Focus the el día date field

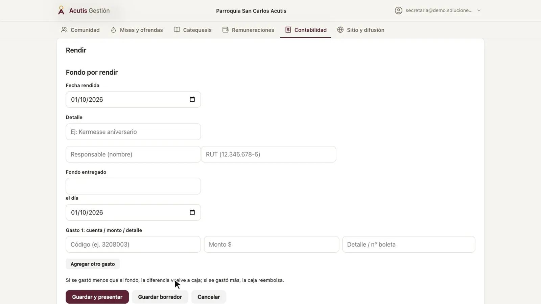pyautogui.click(x=133, y=212)
